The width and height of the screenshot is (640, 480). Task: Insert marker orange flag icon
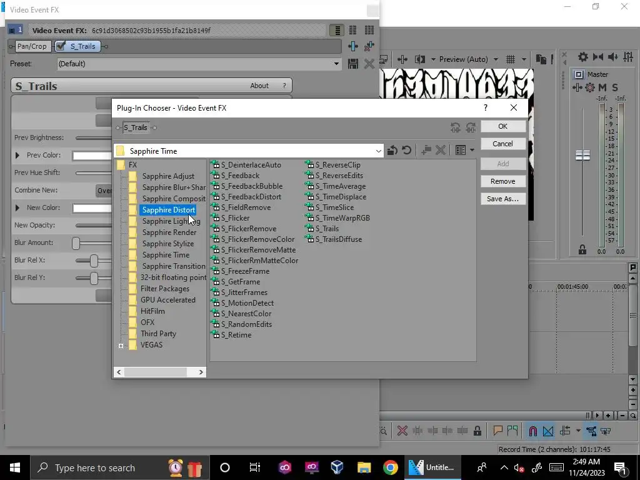point(497,431)
